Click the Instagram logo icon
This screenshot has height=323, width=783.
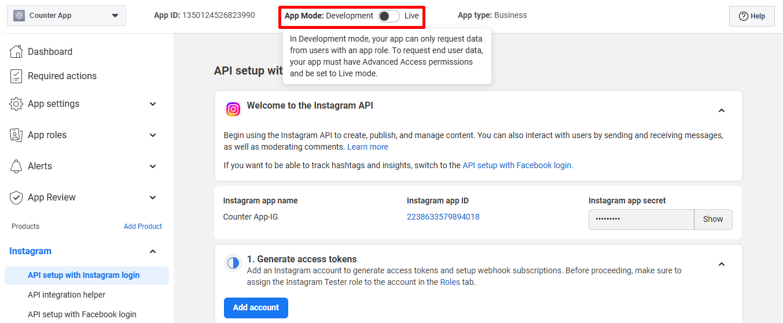(x=233, y=109)
